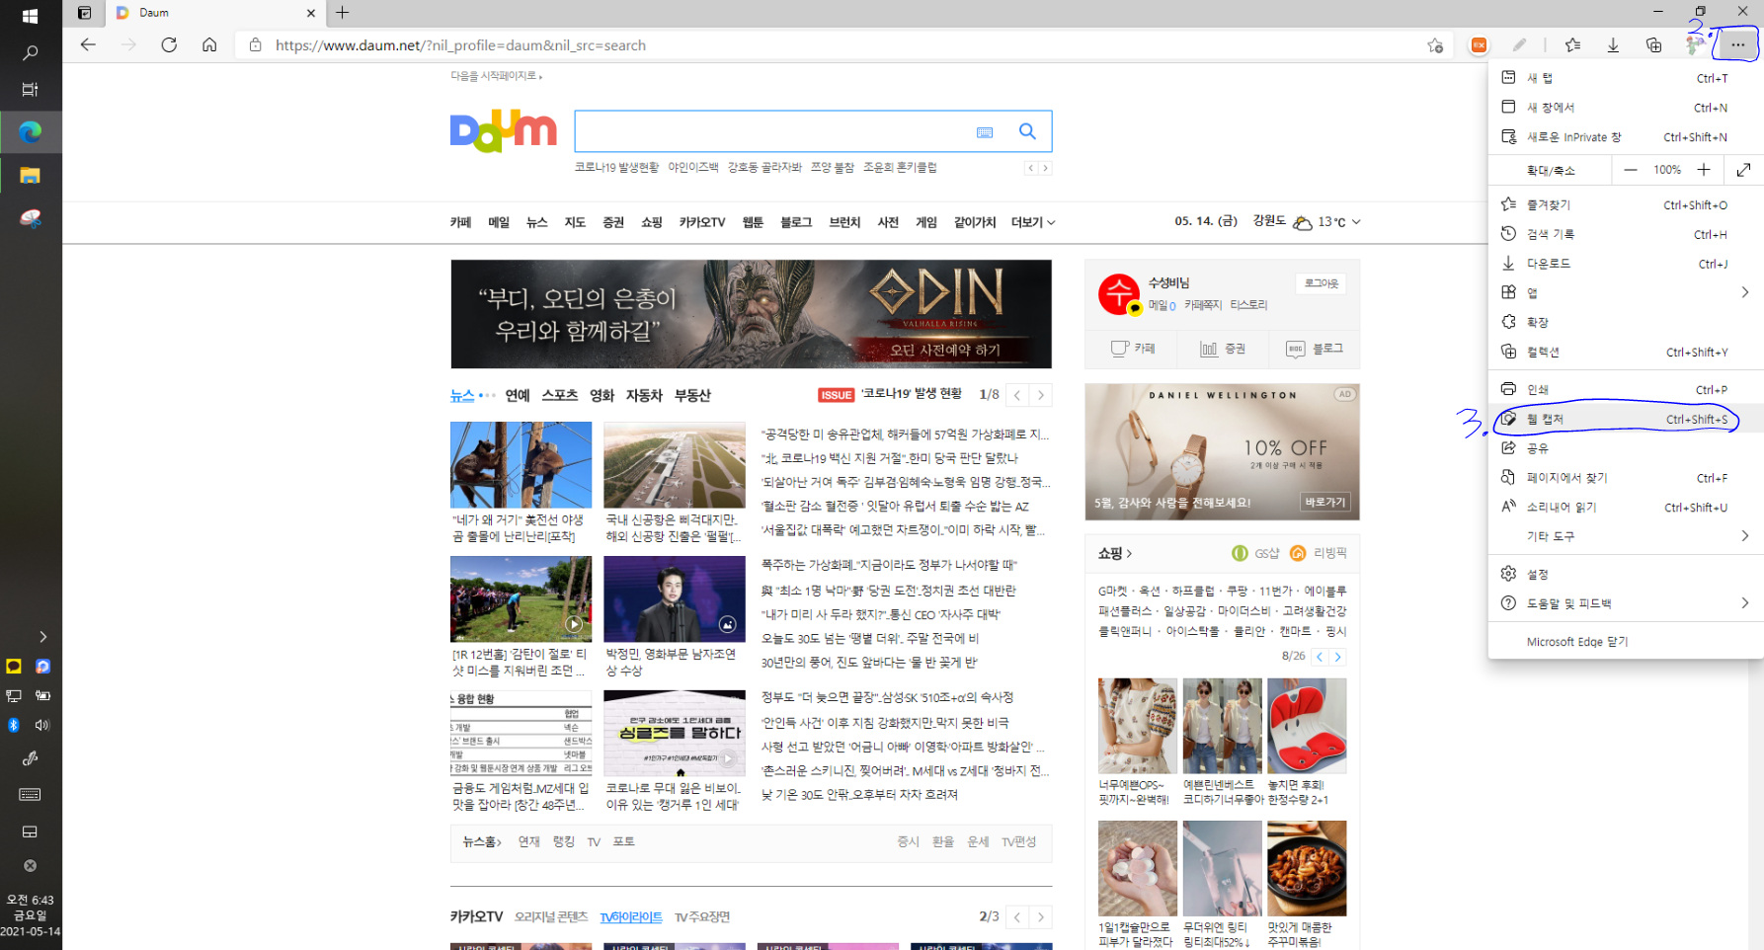Reload the page with the refresh icon
This screenshot has height=950, width=1764.
(x=169, y=44)
